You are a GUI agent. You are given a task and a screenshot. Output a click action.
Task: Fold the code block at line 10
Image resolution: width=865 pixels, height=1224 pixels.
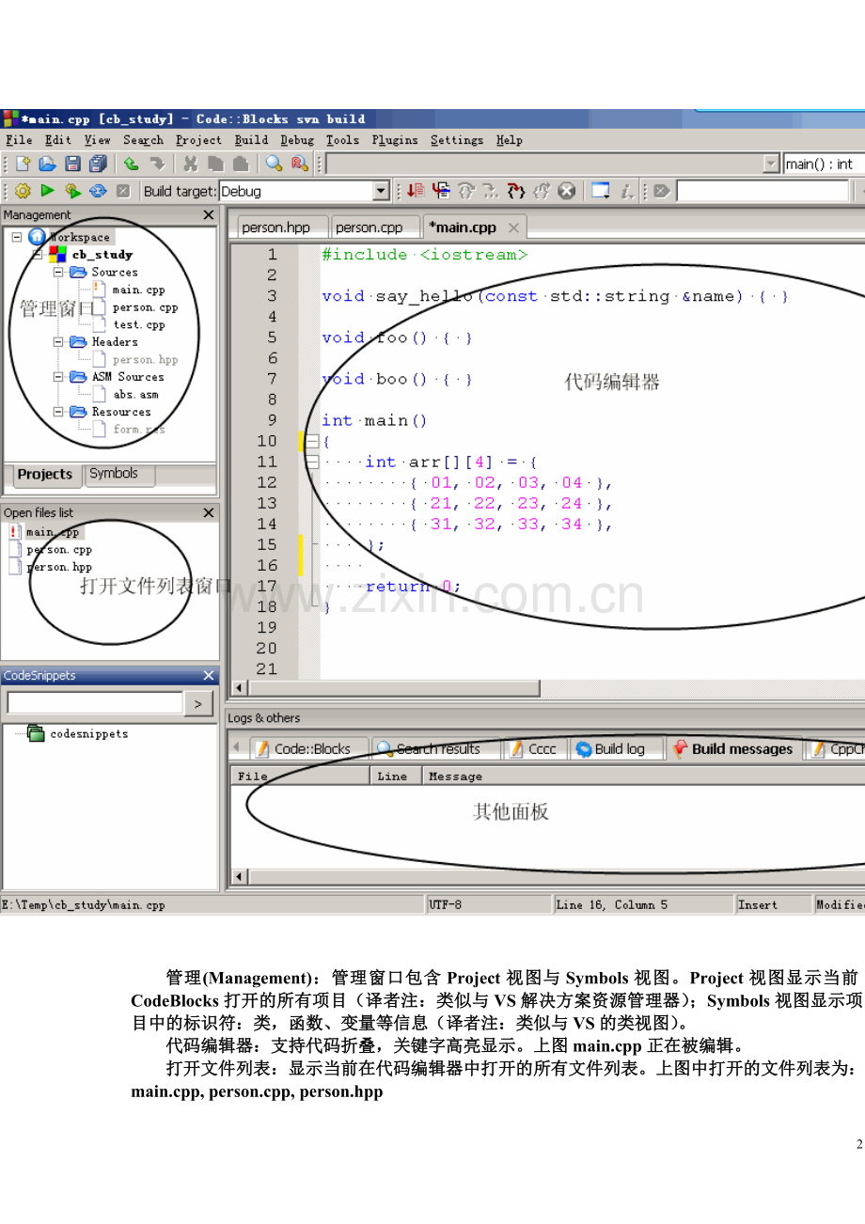tap(311, 441)
